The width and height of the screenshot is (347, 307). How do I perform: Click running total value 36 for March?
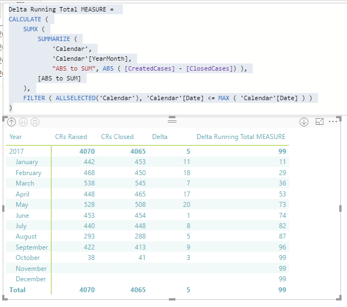[x=282, y=183]
